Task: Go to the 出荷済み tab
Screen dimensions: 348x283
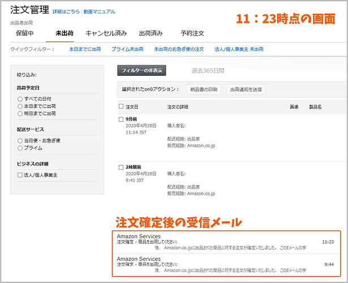Action: (151, 33)
